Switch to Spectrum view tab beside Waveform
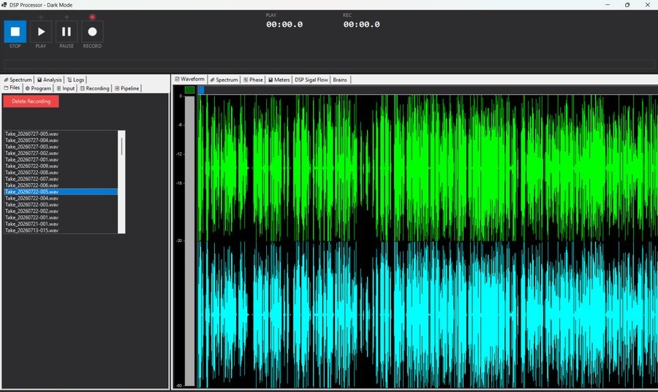658x392 pixels. click(x=224, y=79)
